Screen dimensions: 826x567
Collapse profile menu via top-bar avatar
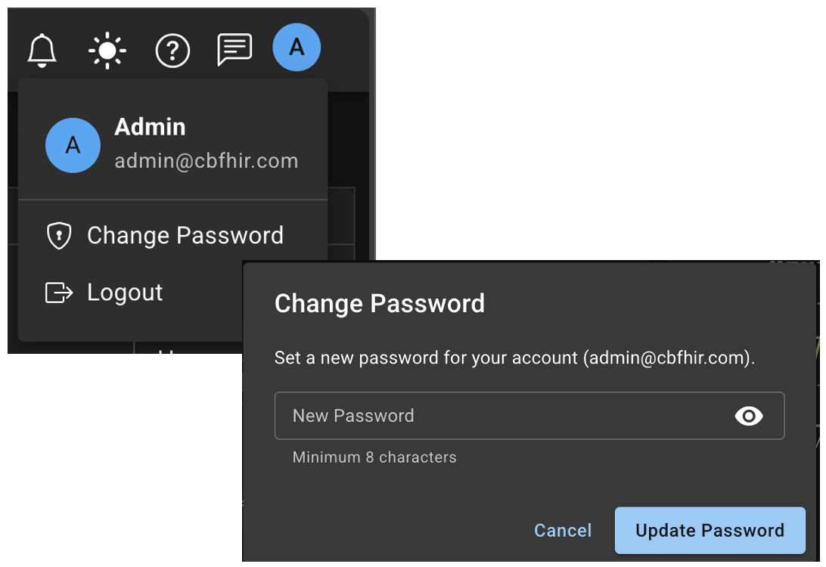(297, 48)
